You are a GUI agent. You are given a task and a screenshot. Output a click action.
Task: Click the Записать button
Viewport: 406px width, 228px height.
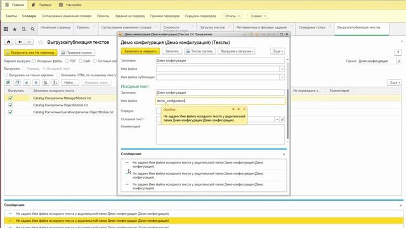click(172, 51)
